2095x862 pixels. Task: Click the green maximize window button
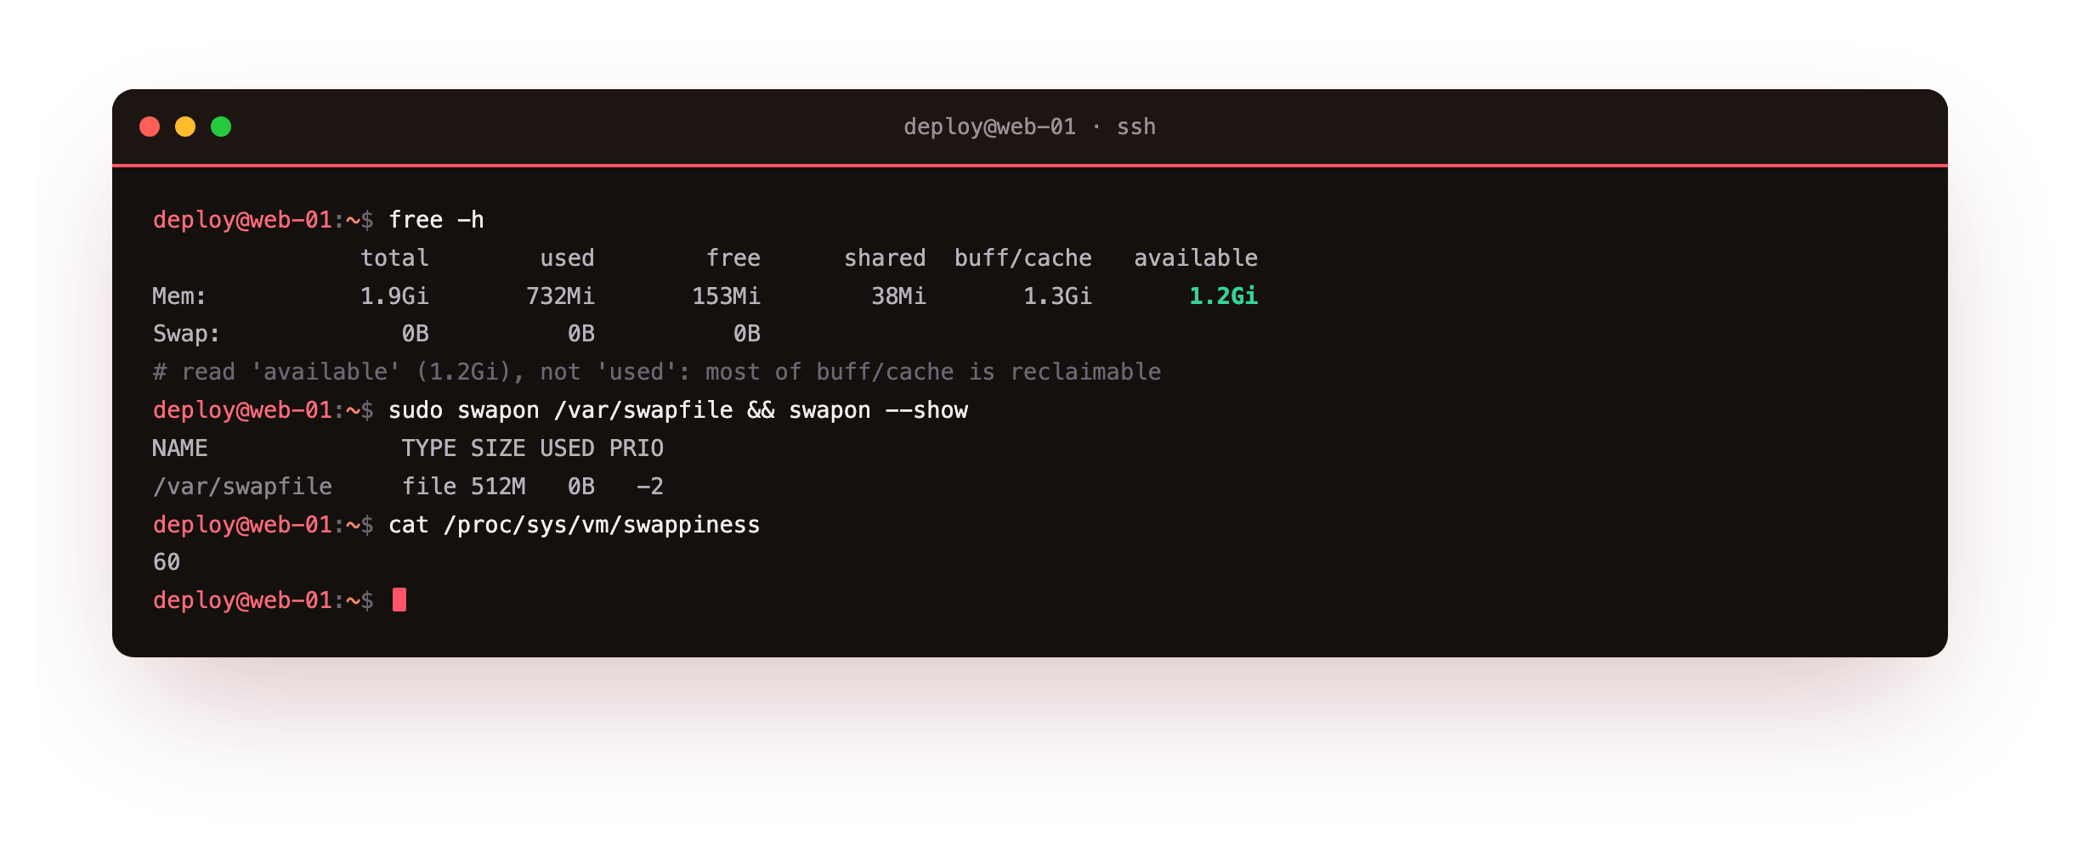pyautogui.click(x=221, y=127)
